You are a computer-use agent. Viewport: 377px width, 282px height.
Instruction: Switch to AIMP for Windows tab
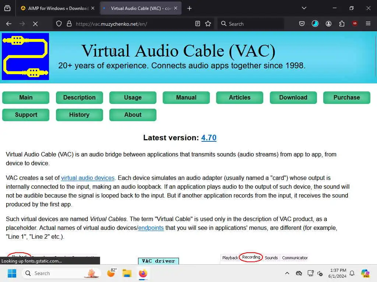pos(58,8)
